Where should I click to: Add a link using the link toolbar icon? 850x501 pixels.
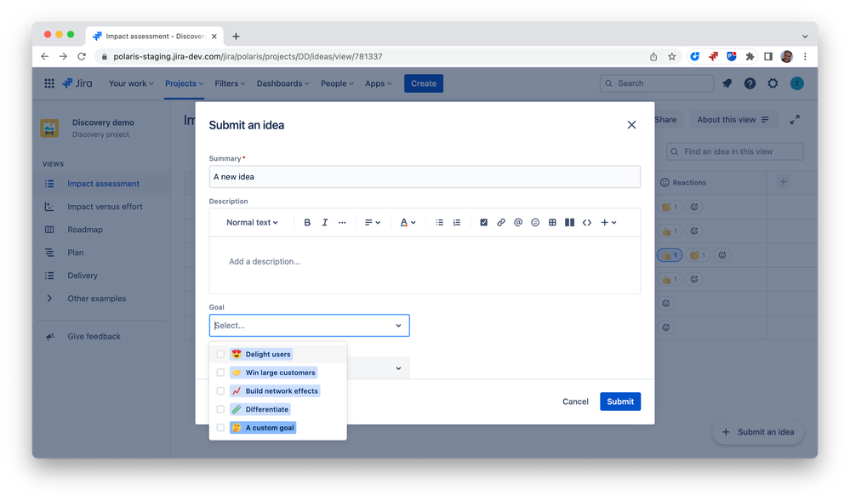501,222
